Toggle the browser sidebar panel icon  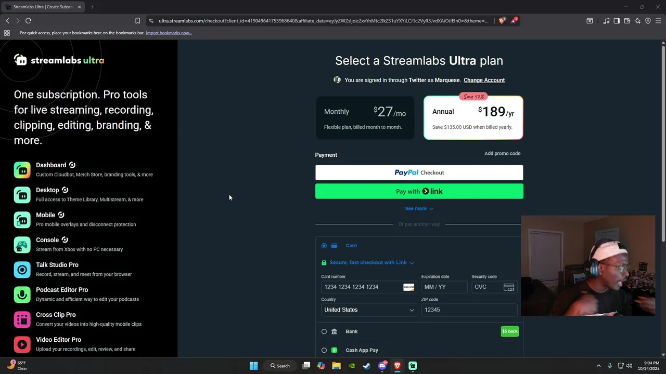617,21
